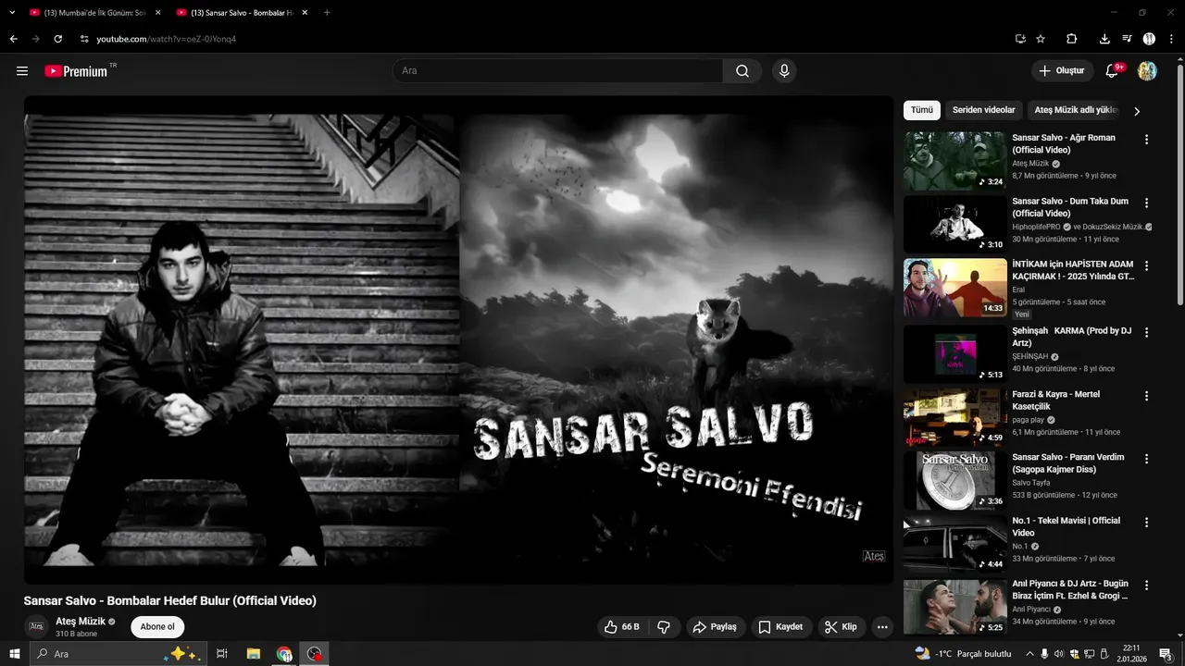Open options menu for Tekel Mavisi video

pos(1146,523)
